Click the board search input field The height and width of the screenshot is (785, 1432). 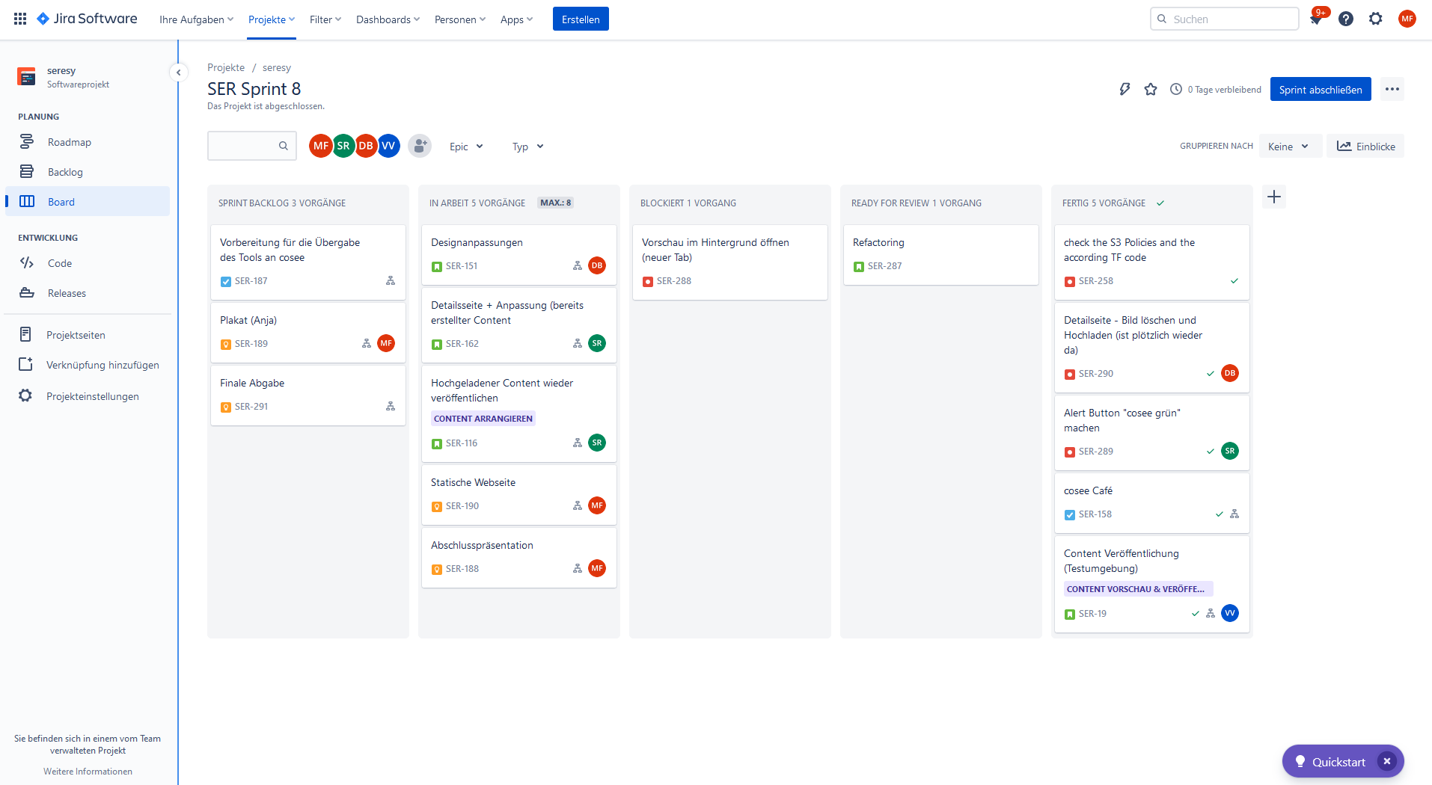243,146
